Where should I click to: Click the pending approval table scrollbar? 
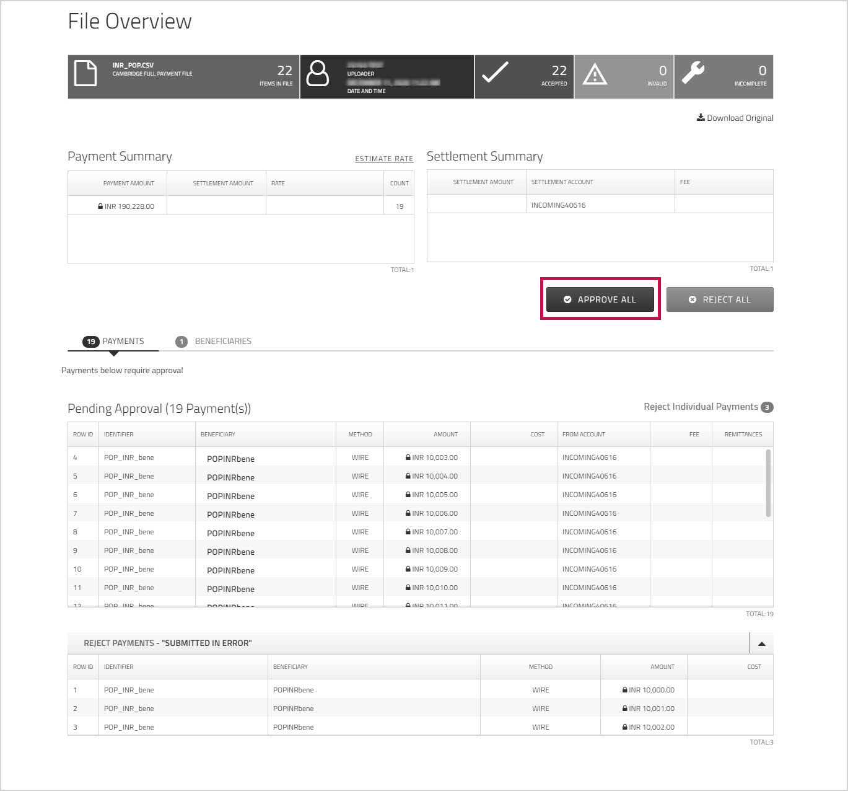coord(769,484)
